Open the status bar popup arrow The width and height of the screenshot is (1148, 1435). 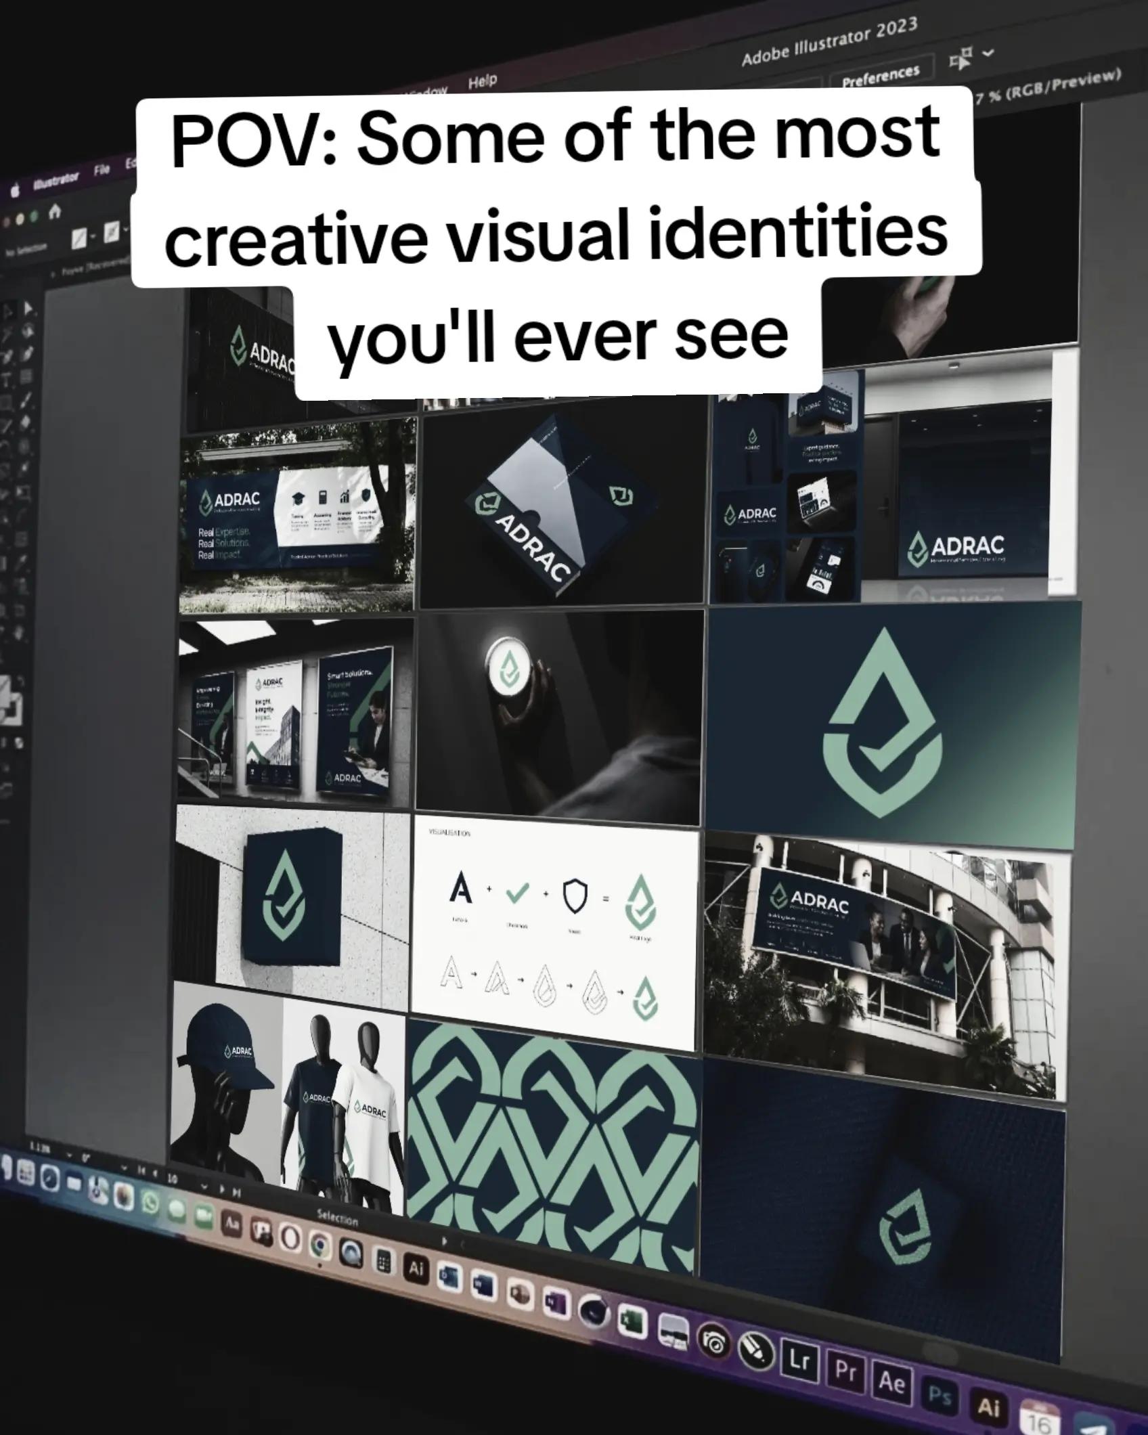click(x=444, y=1241)
